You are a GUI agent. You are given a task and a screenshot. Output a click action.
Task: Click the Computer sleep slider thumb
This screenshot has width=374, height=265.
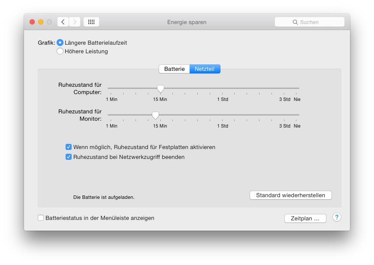(x=160, y=88)
